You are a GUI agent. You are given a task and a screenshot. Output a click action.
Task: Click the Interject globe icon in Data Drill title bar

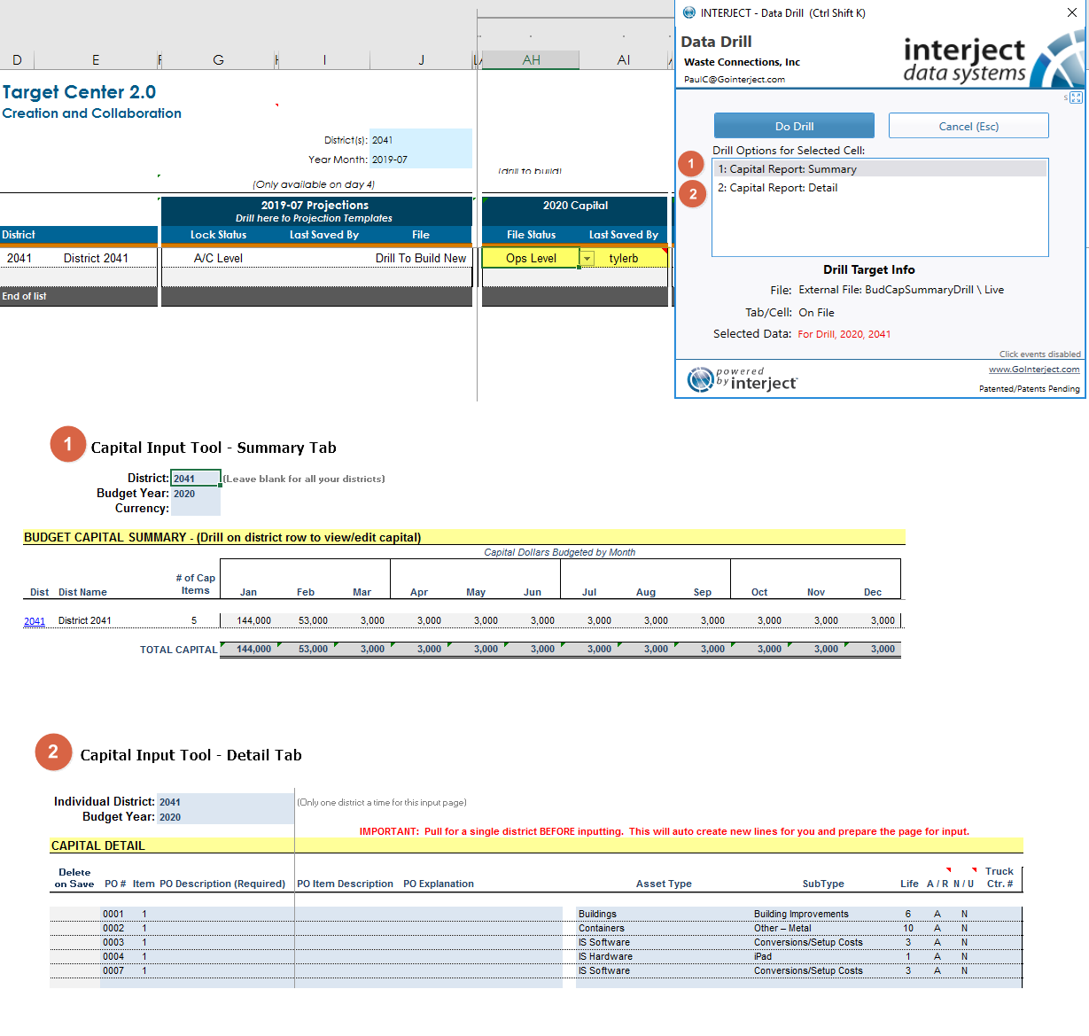click(x=689, y=12)
